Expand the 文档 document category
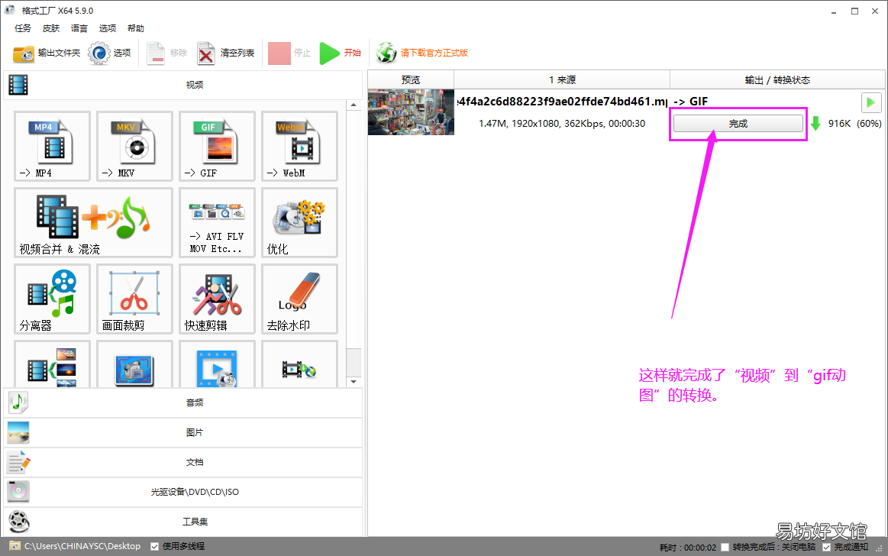888x556 pixels. [x=183, y=462]
